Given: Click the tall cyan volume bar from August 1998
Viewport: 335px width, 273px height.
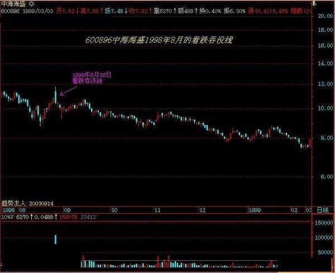Looking at the screenshot, I should click(55, 240).
